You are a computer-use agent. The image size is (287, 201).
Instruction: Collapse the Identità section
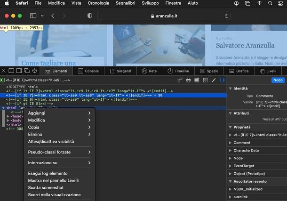click(x=230, y=88)
